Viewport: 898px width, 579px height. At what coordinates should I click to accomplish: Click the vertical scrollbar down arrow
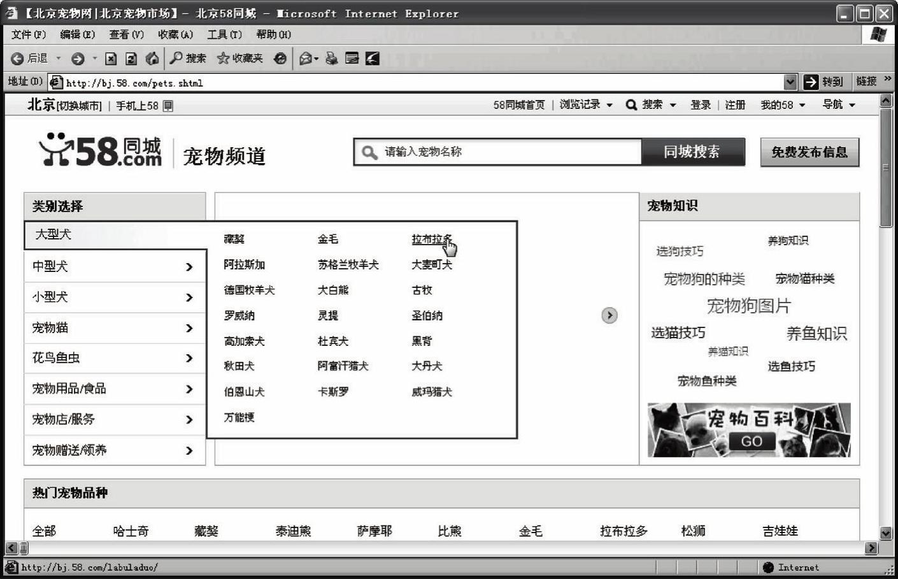[x=886, y=534]
